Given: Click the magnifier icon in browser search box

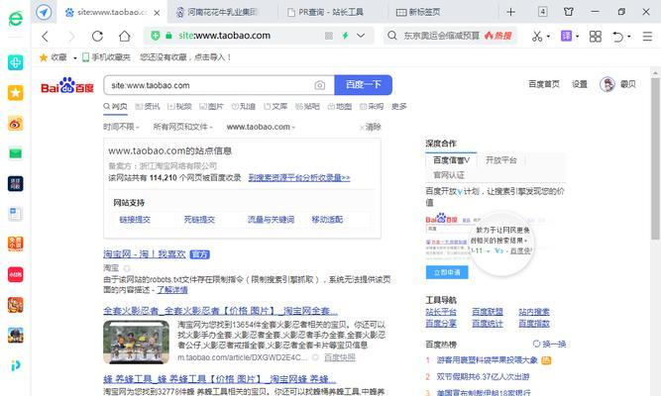Looking at the screenshot, I should point(392,36).
